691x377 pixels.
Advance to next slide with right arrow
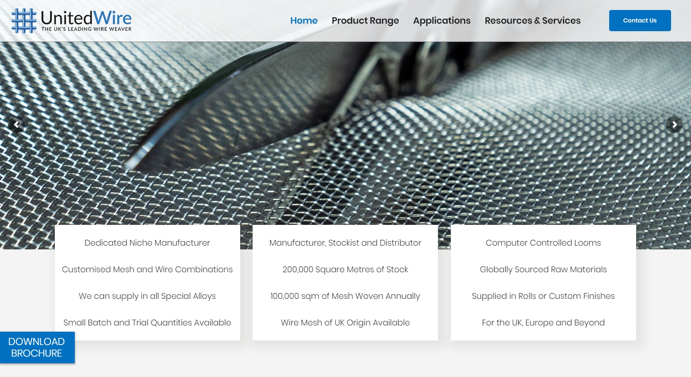click(x=674, y=124)
